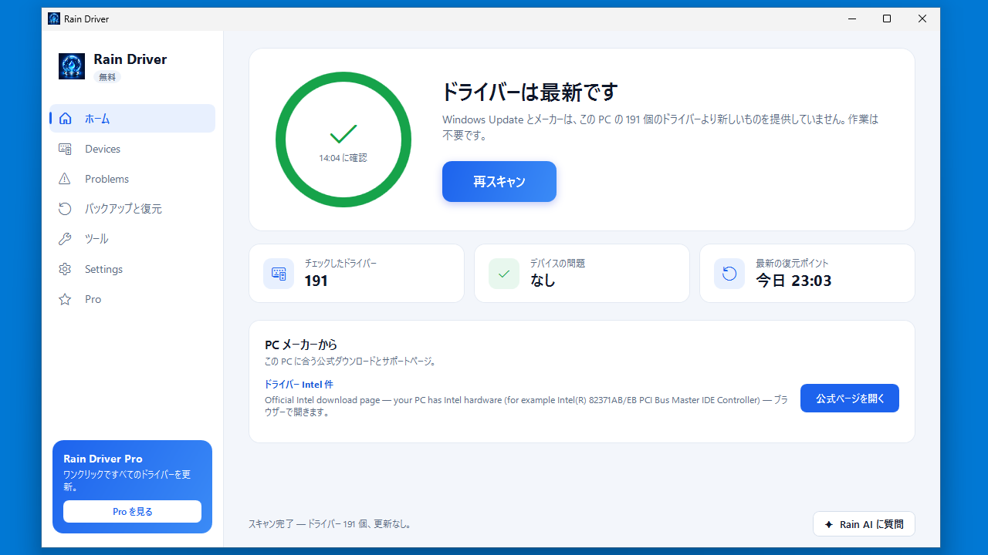Screen dimensions: 988x555
Task: Click the Rain Driver title bar app icon
Action: pyautogui.click(x=54, y=18)
